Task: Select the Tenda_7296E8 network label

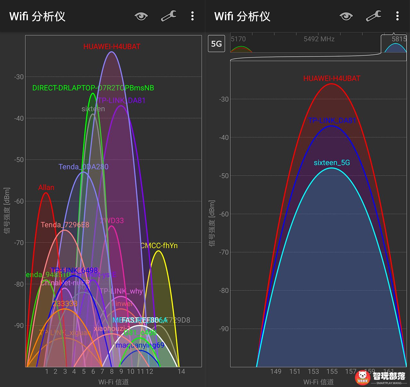Action: click(65, 225)
